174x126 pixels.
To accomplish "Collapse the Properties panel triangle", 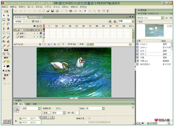I will [x=16, y=104].
